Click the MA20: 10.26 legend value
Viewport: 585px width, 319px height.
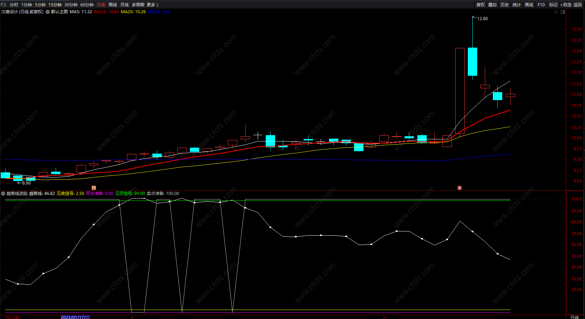pos(133,12)
